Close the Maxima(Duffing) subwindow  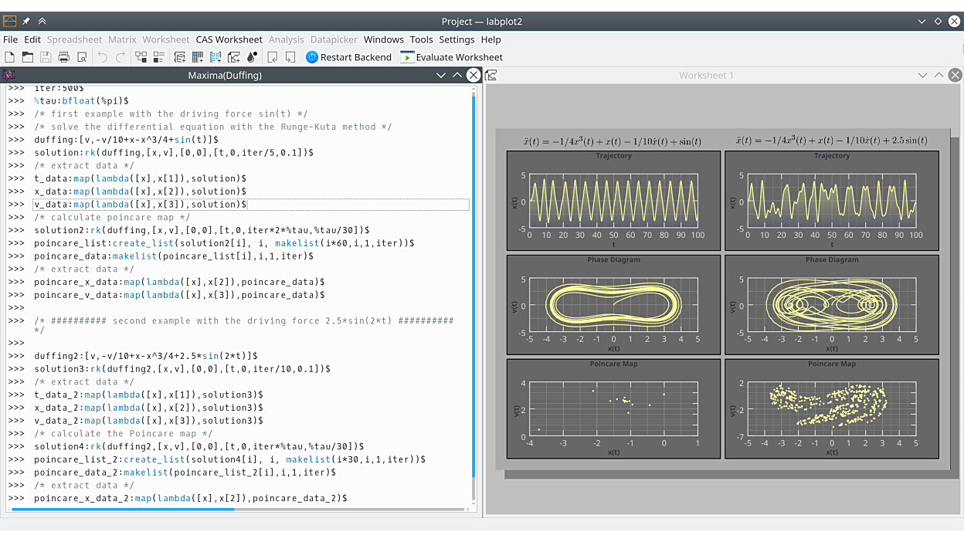point(474,75)
